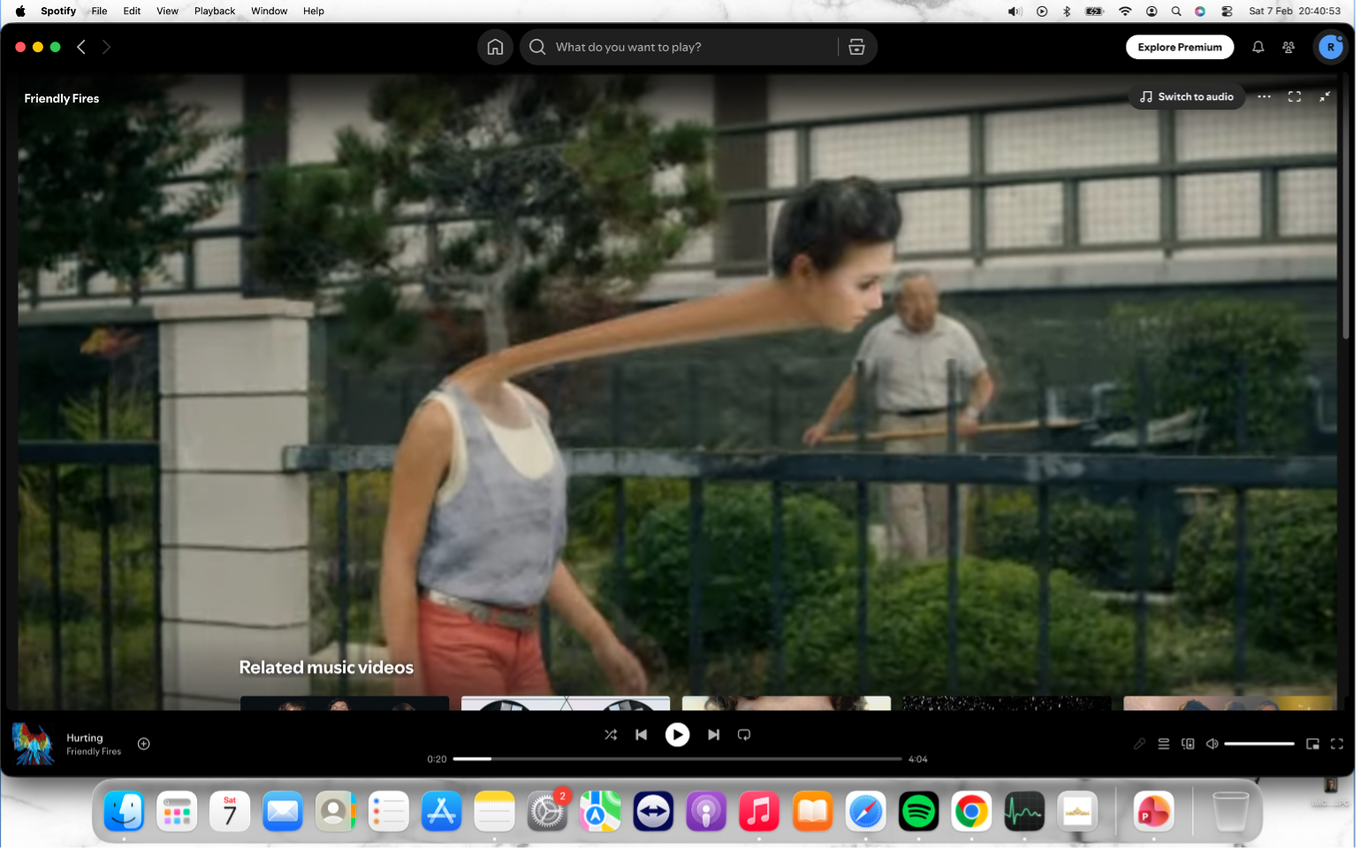Open the Spotify menu in the menu bar
The height and width of the screenshot is (855, 1361).
click(x=58, y=11)
